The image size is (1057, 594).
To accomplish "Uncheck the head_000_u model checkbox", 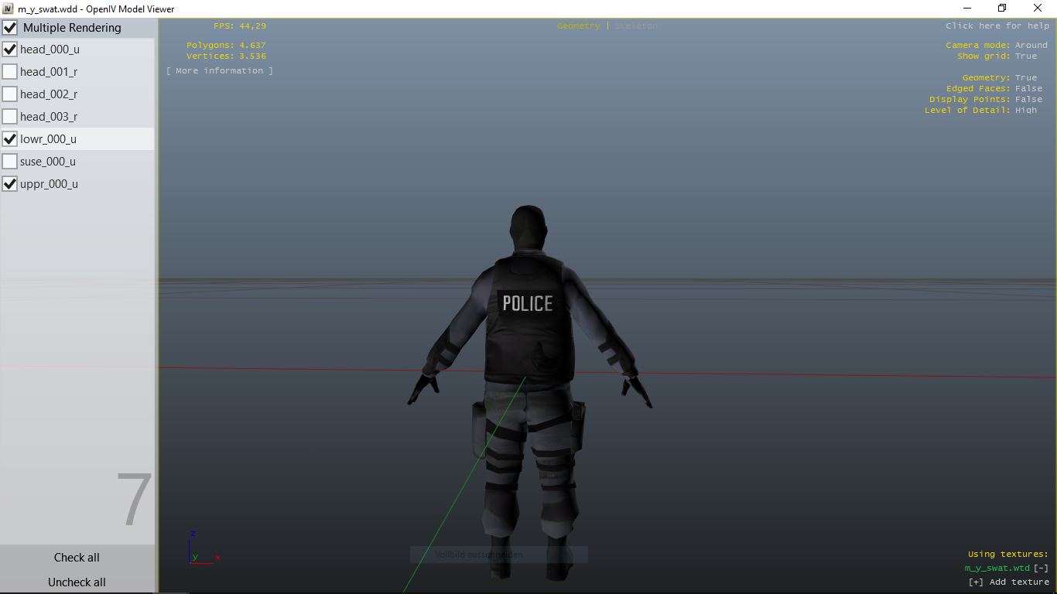I will [10, 49].
